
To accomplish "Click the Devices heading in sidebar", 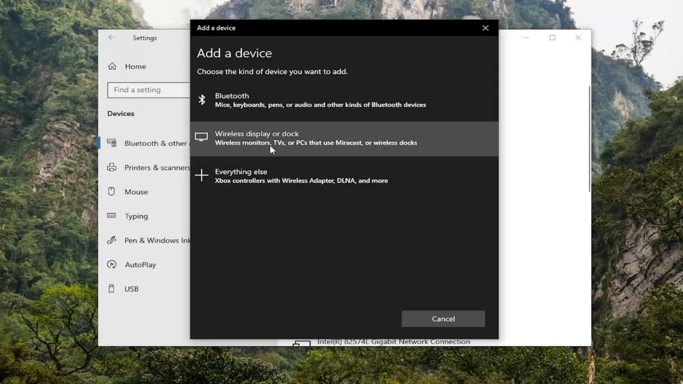I will pos(121,114).
